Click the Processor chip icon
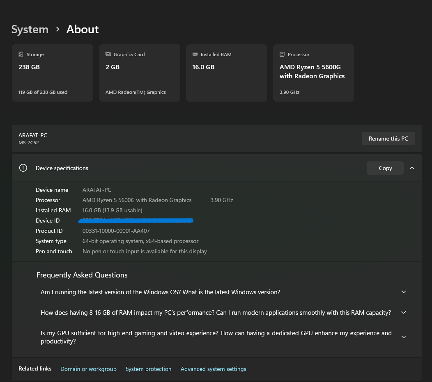This screenshot has width=432, height=382. pyautogui.click(x=282, y=55)
